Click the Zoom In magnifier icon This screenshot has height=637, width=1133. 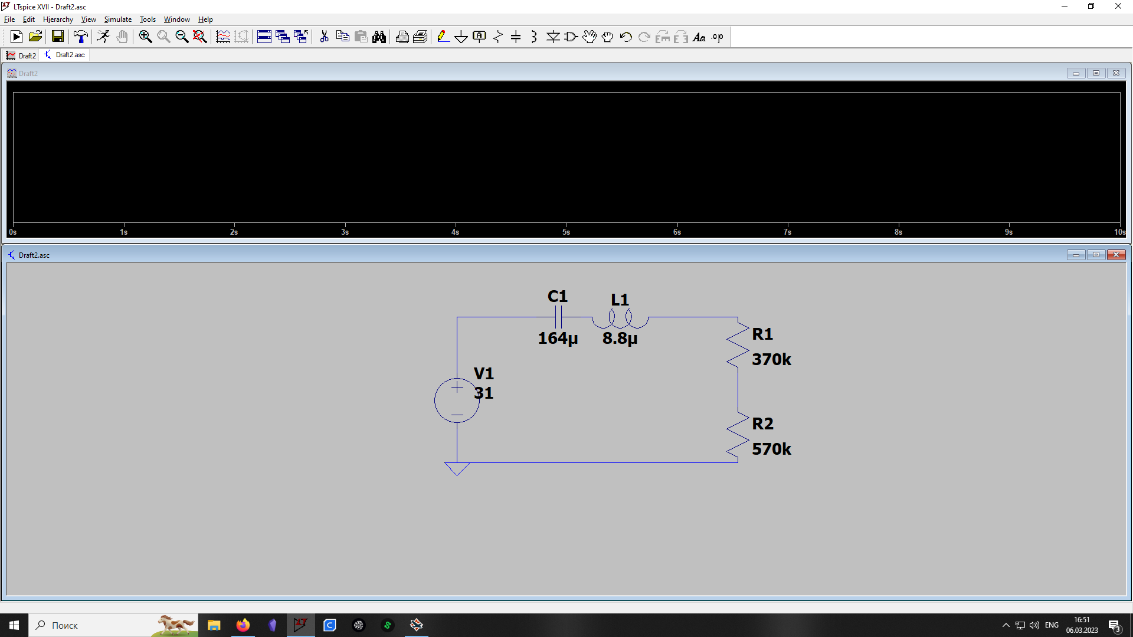pyautogui.click(x=145, y=37)
